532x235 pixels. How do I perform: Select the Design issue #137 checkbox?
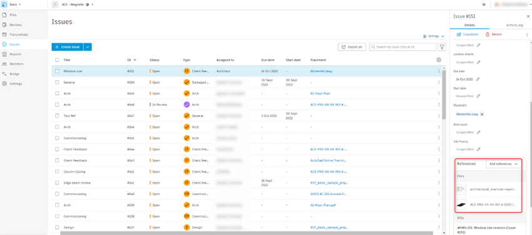click(x=57, y=227)
